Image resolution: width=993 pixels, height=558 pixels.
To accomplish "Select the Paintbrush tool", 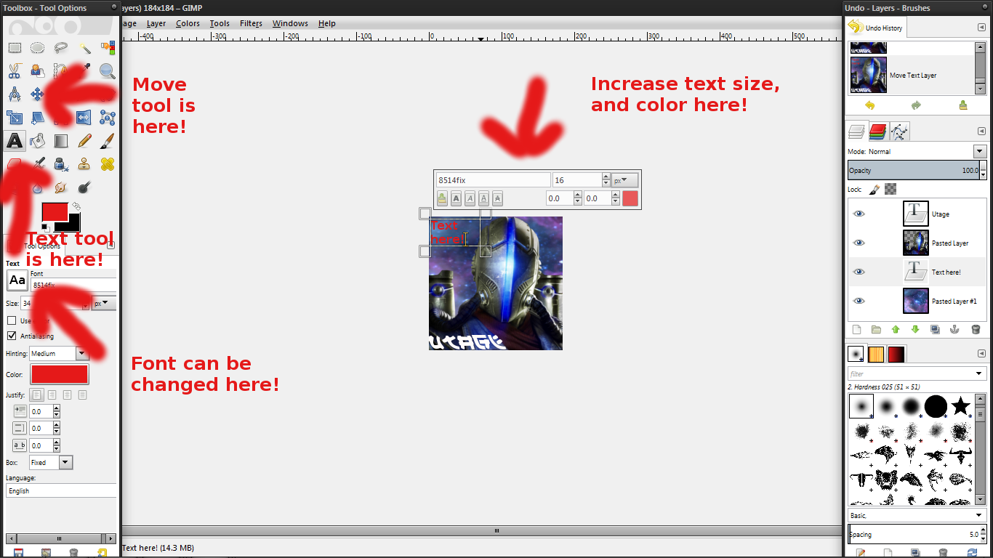I will [x=108, y=141].
